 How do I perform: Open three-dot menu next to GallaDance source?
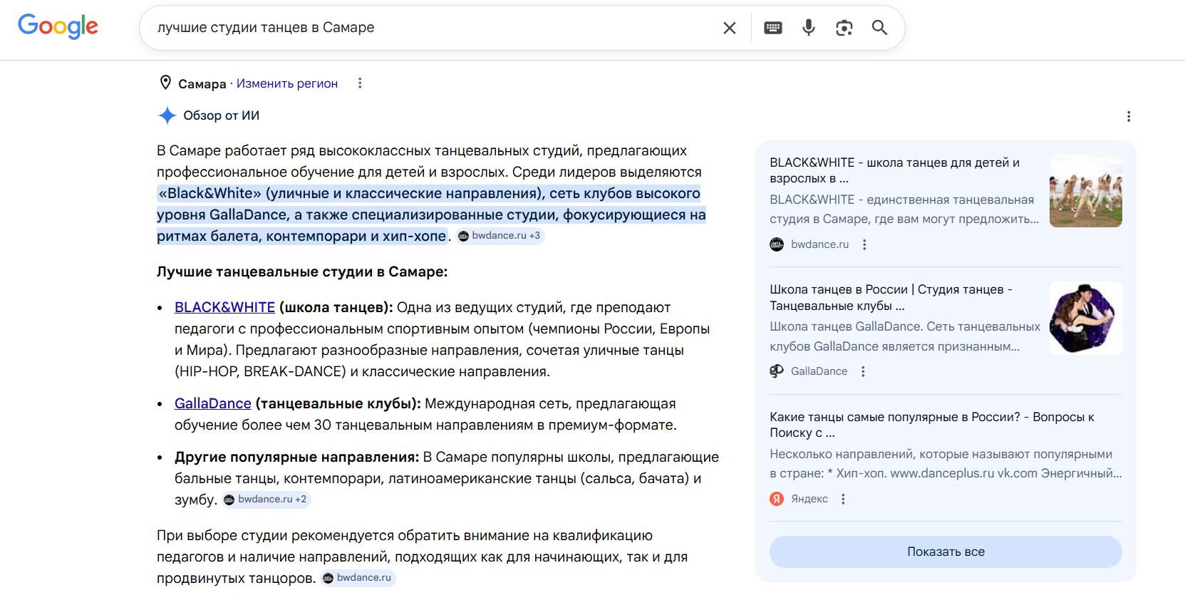pyautogui.click(x=863, y=371)
